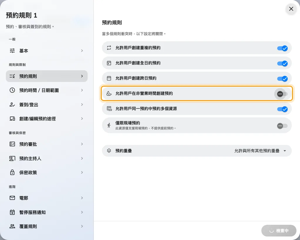
Task: Toggle 允許用戶創建跨日預約 switch
Action: 282,78
